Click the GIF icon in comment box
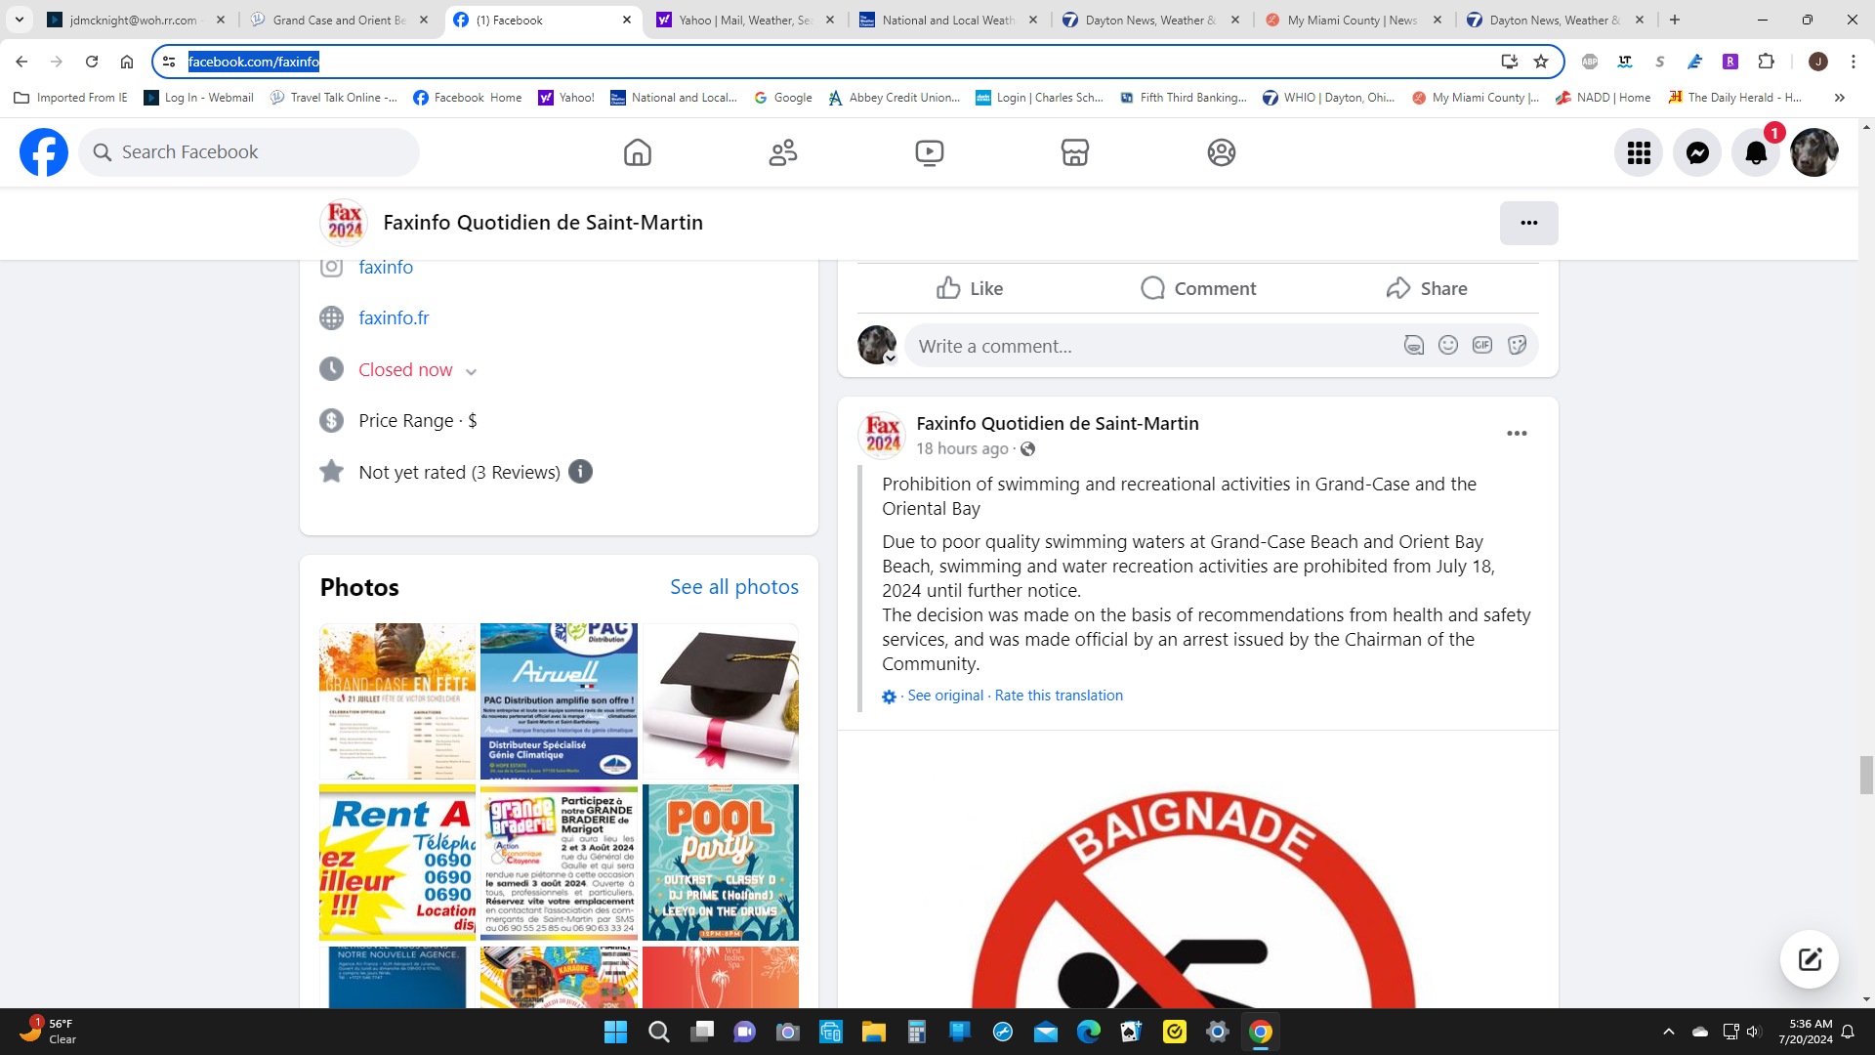 pyautogui.click(x=1481, y=345)
